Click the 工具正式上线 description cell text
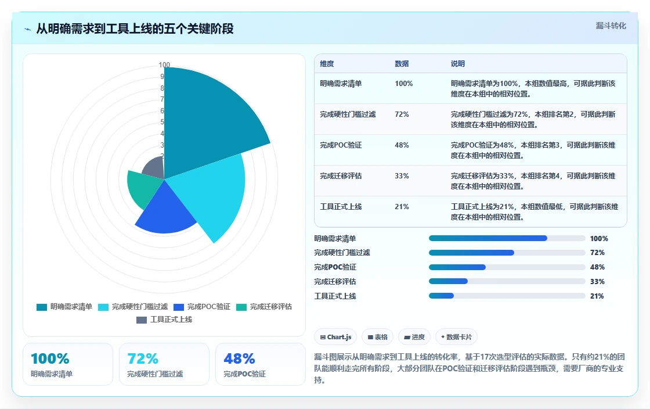650x409 pixels. click(x=535, y=212)
